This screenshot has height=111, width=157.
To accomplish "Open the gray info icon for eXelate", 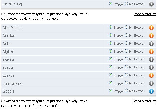I will [x=151, y=59].
